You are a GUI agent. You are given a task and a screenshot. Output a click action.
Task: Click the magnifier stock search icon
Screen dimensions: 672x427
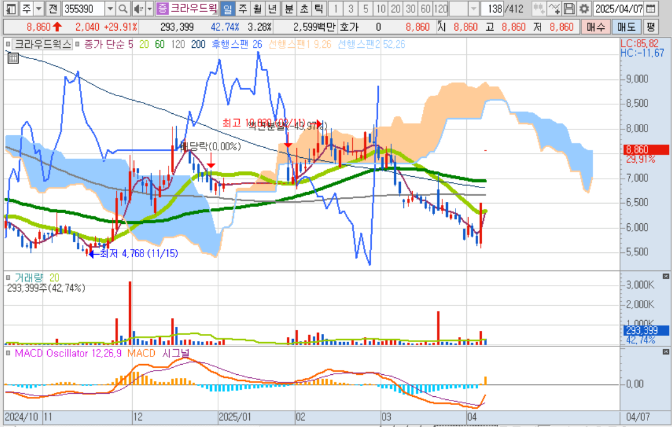(x=123, y=8)
